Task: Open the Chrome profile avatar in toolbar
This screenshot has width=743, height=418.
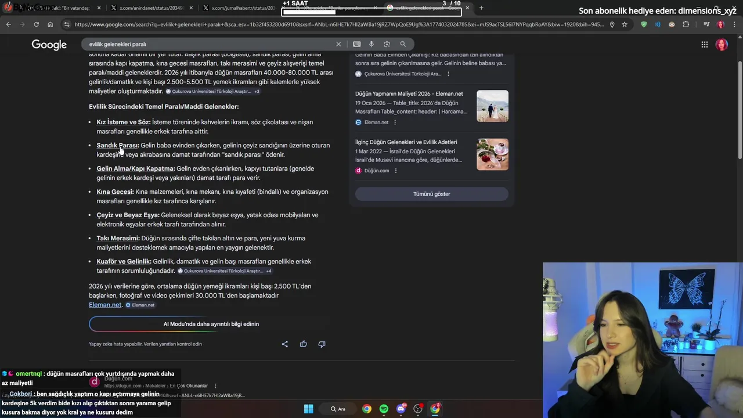Action: (720, 24)
